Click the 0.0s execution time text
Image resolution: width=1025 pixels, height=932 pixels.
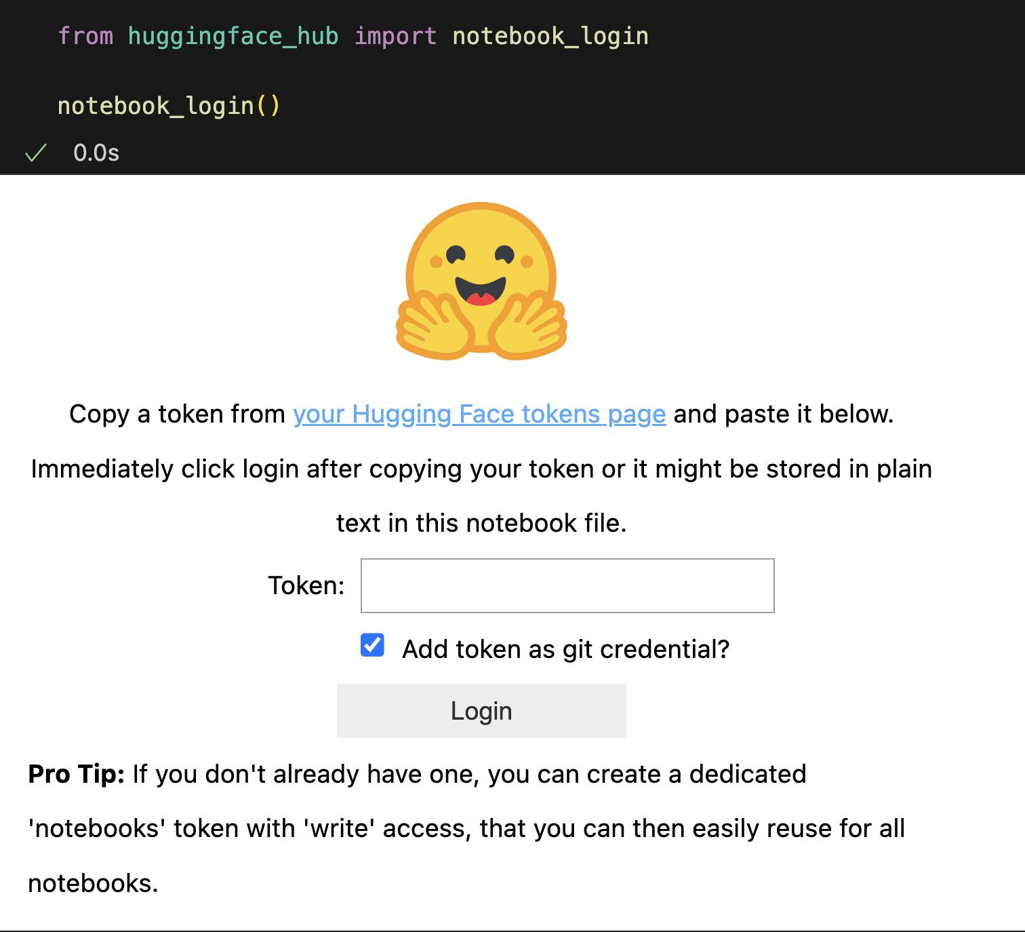tap(96, 153)
